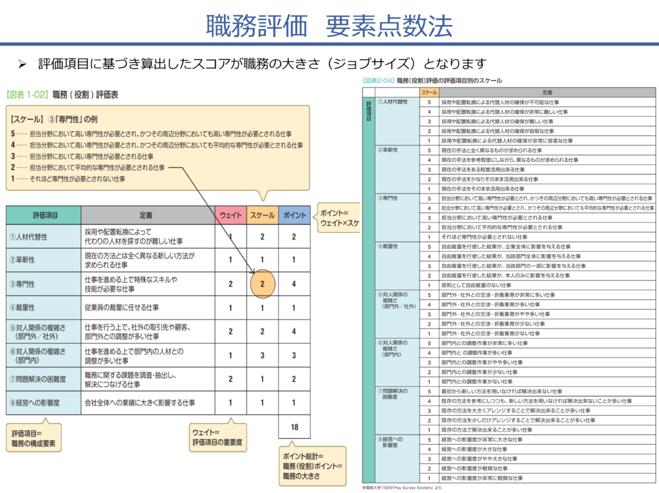The width and height of the screenshot is (659, 493).
Task: Select 「最初から新しい方法を用いなければ解決出来ない仕事」
Action: (501, 391)
